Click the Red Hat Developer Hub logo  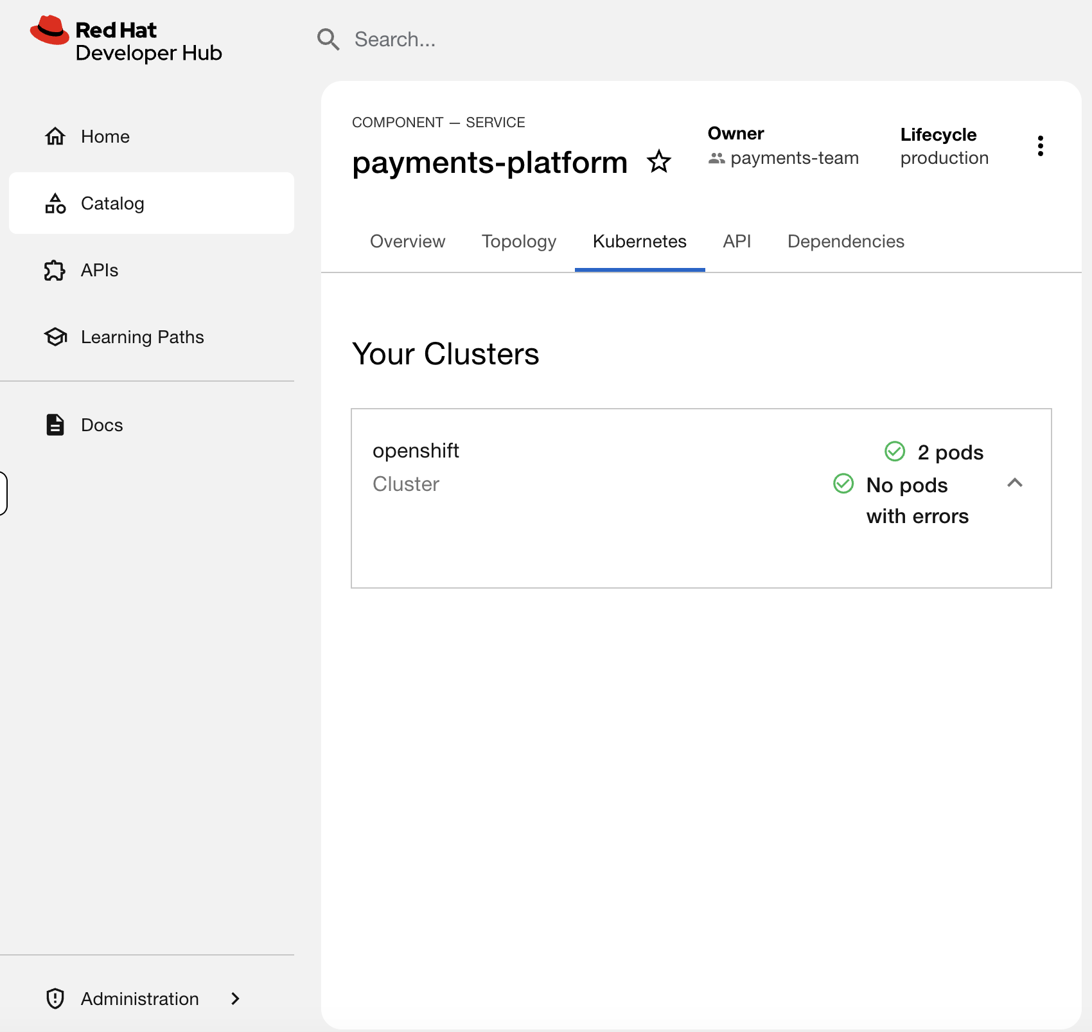click(126, 39)
